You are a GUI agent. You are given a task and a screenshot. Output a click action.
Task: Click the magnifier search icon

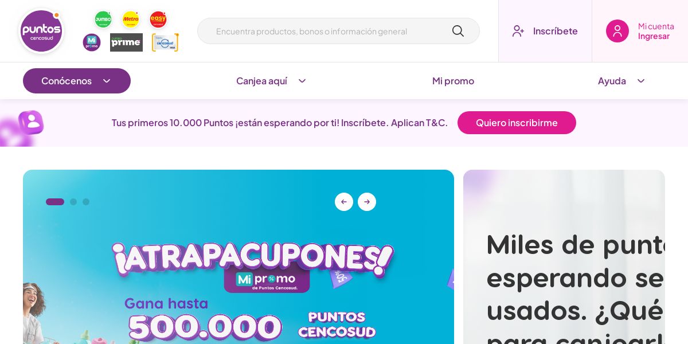[458, 31]
